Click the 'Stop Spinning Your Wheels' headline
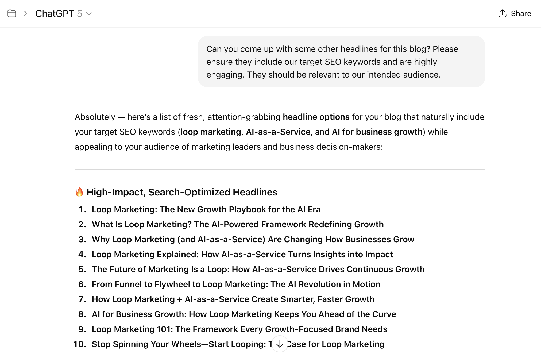The height and width of the screenshot is (361, 541). (179, 344)
